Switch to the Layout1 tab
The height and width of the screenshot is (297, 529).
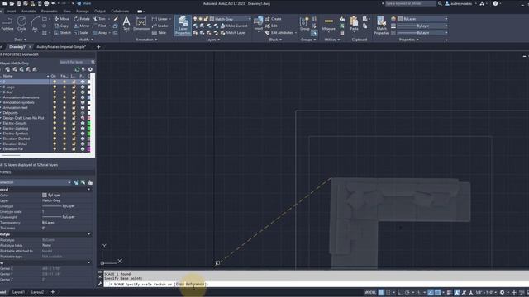18,292
